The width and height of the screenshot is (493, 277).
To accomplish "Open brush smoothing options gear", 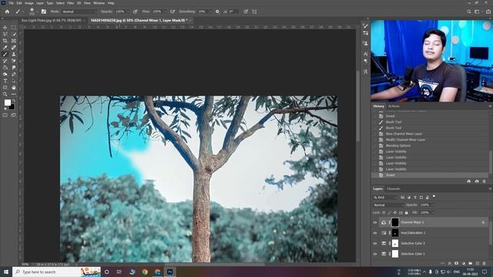I will click(217, 12).
